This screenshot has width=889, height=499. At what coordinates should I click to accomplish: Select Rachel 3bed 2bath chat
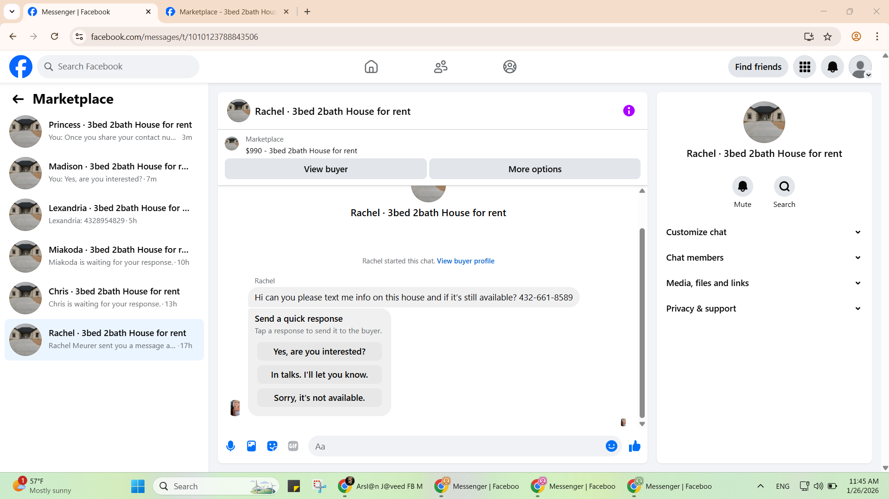pos(104,340)
